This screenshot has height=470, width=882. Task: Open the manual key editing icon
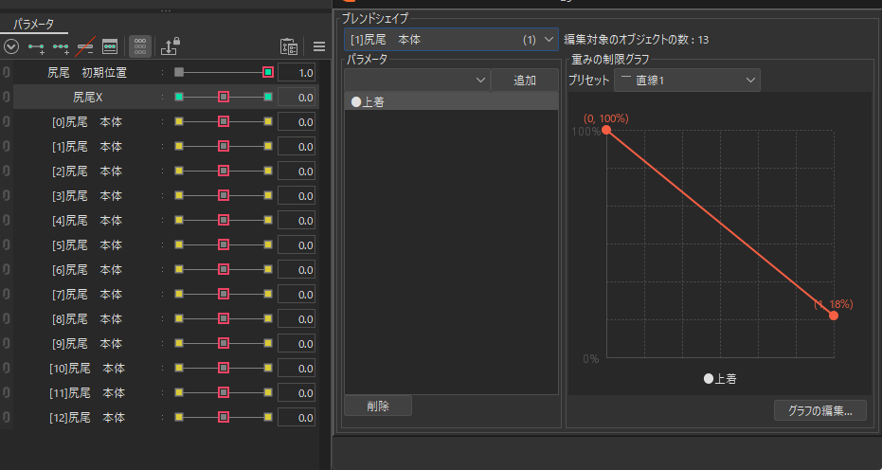tap(110, 46)
